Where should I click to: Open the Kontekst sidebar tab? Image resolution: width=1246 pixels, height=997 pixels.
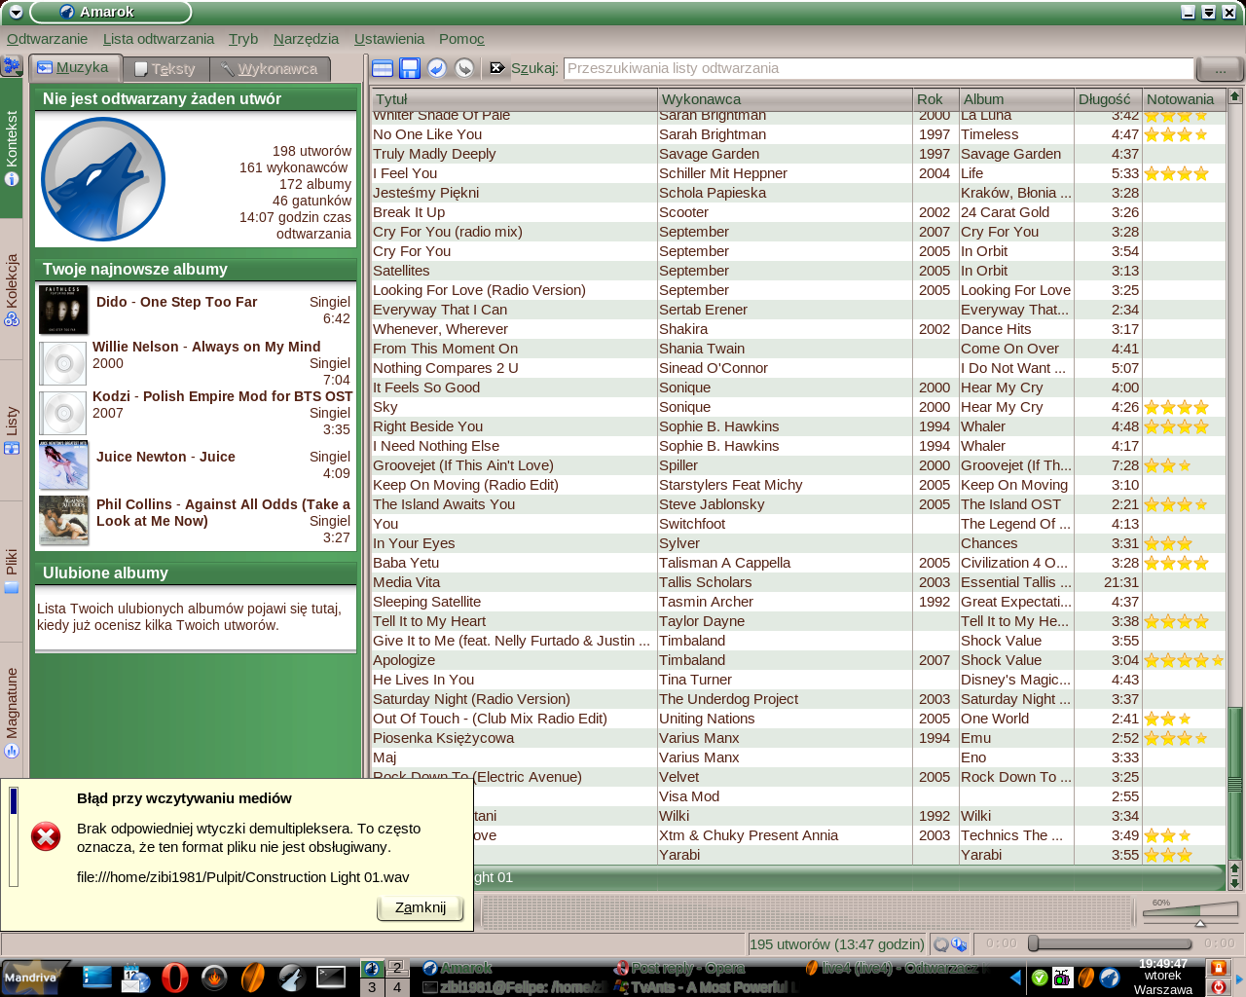11,149
